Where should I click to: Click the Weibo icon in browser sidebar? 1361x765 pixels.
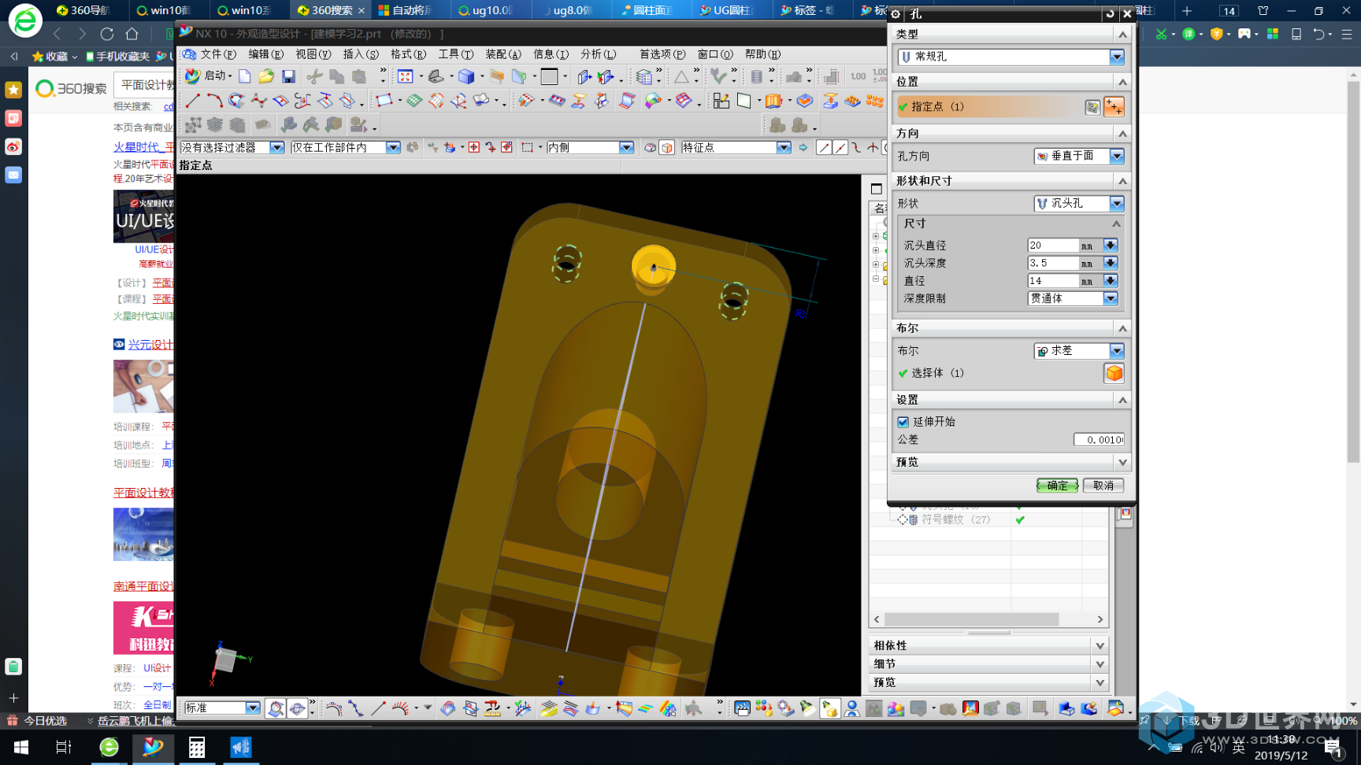pos(13,146)
